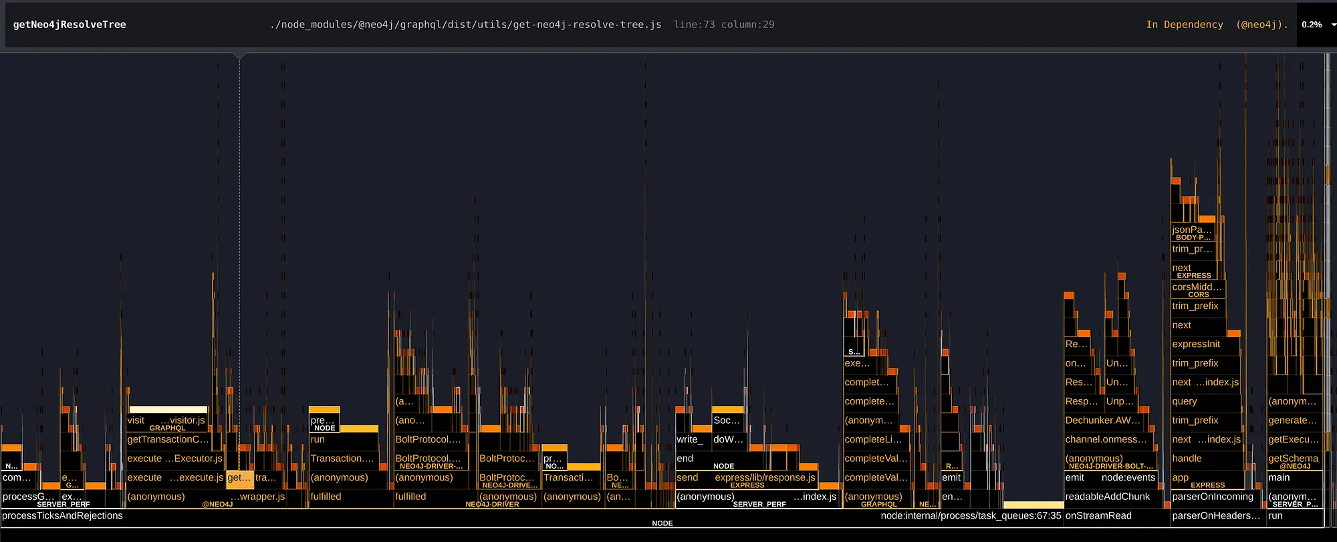Select the 'Soc…' frame
The image size is (1337, 542).
click(728, 423)
